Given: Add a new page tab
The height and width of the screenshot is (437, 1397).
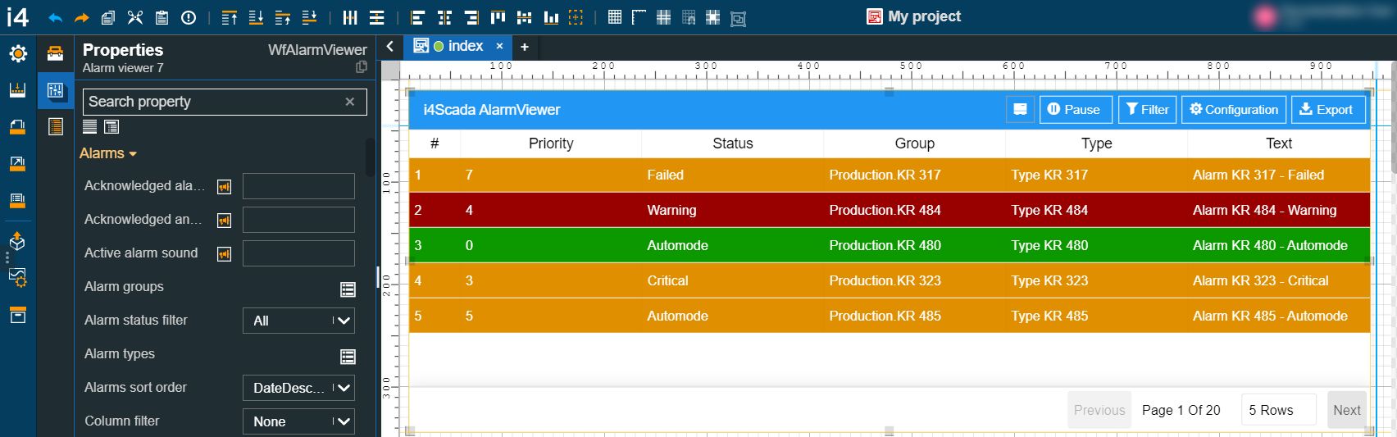Looking at the screenshot, I should [x=525, y=47].
